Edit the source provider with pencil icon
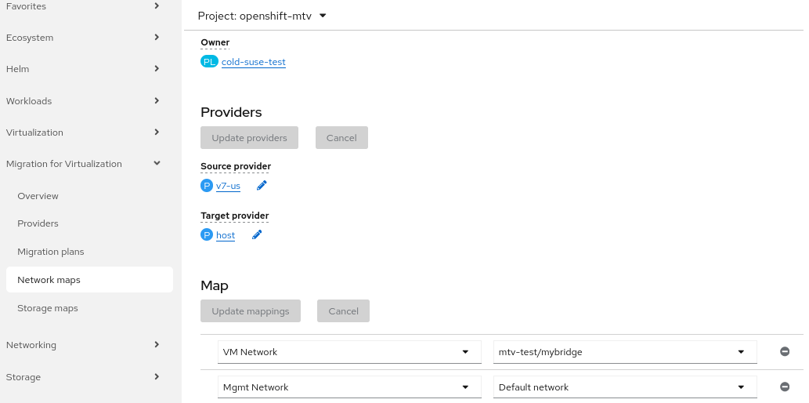 262,186
